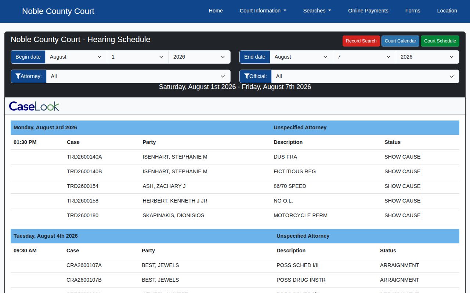Open the End date year dropdown
470x293 pixels.
coord(428,57)
